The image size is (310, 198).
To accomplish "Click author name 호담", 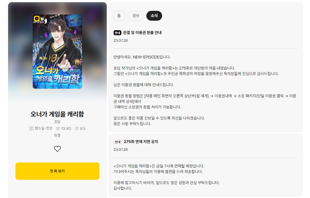I will click(x=57, y=122).
